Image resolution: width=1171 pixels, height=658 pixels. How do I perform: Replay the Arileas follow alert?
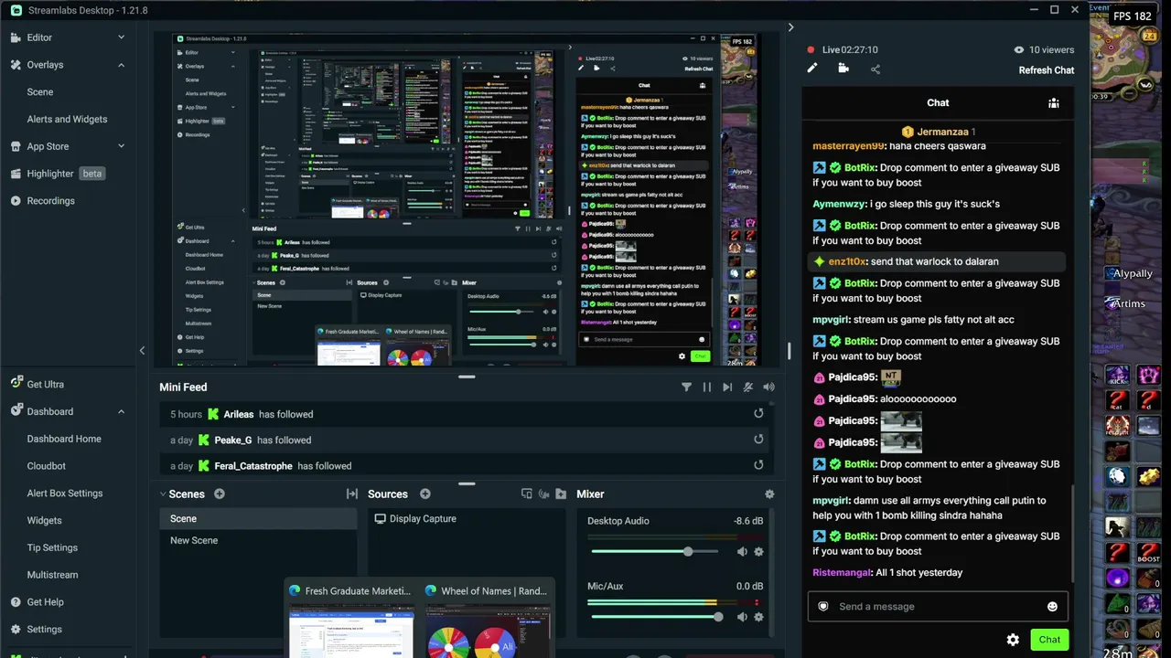(758, 414)
